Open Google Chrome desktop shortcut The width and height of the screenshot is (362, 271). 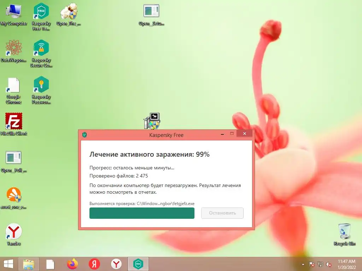click(14, 90)
